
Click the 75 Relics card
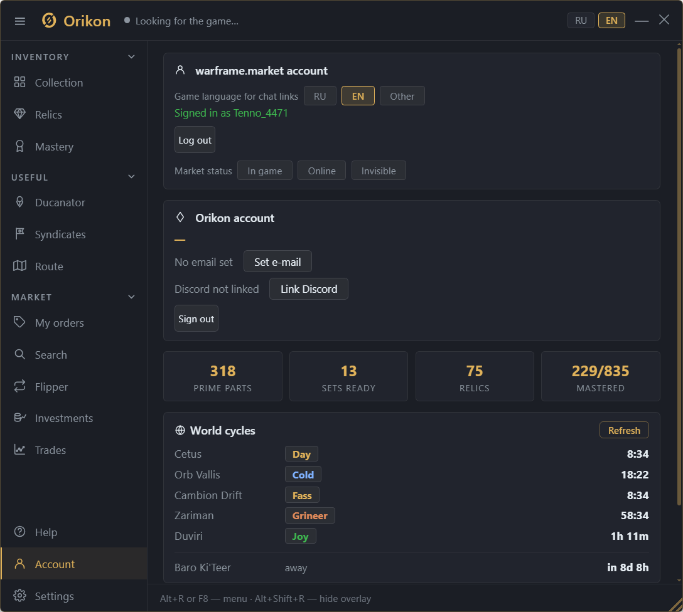click(475, 376)
